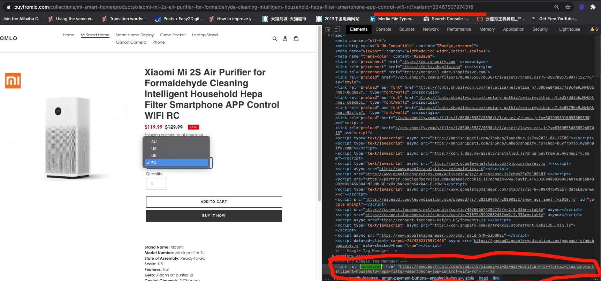Open Phone nav link
The width and height of the screenshot is (601, 281).
tap(159, 42)
